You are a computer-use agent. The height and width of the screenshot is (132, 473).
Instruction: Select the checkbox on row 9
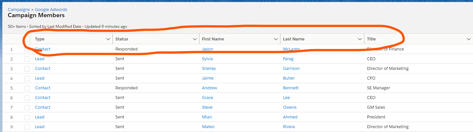click(28, 127)
